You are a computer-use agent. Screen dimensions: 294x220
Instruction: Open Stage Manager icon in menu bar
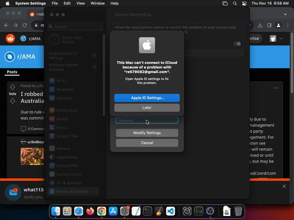225,3
